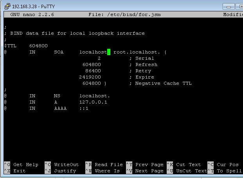Click the IPv6 address '::1'
The height and width of the screenshot is (179, 243).
click(84, 108)
